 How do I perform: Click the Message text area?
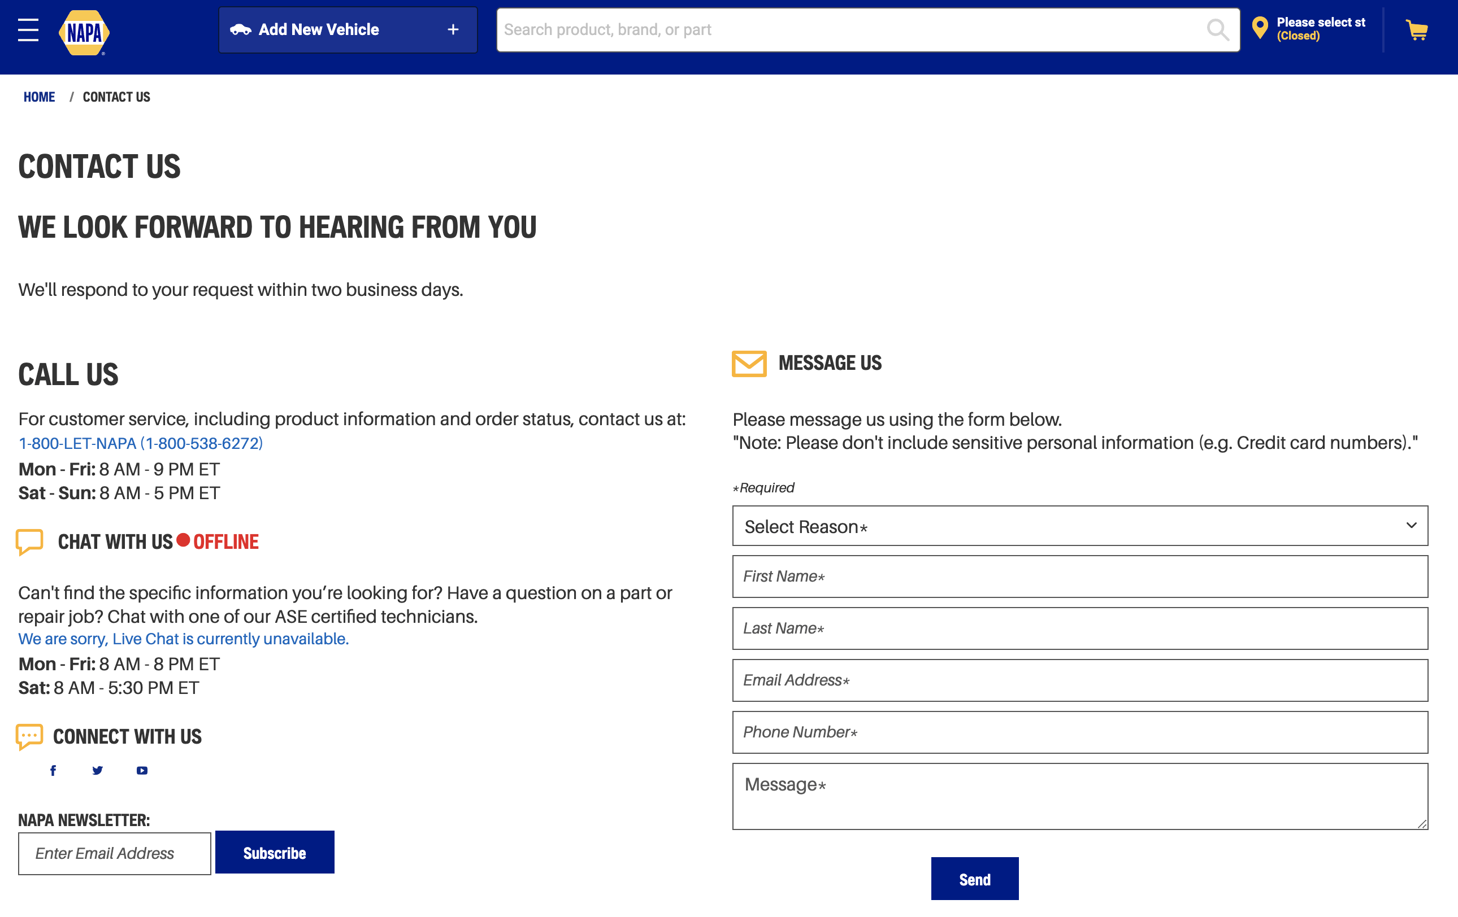pyautogui.click(x=1079, y=796)
